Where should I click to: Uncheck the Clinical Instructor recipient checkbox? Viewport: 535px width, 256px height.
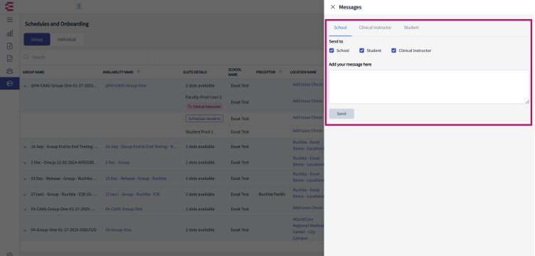393,50
